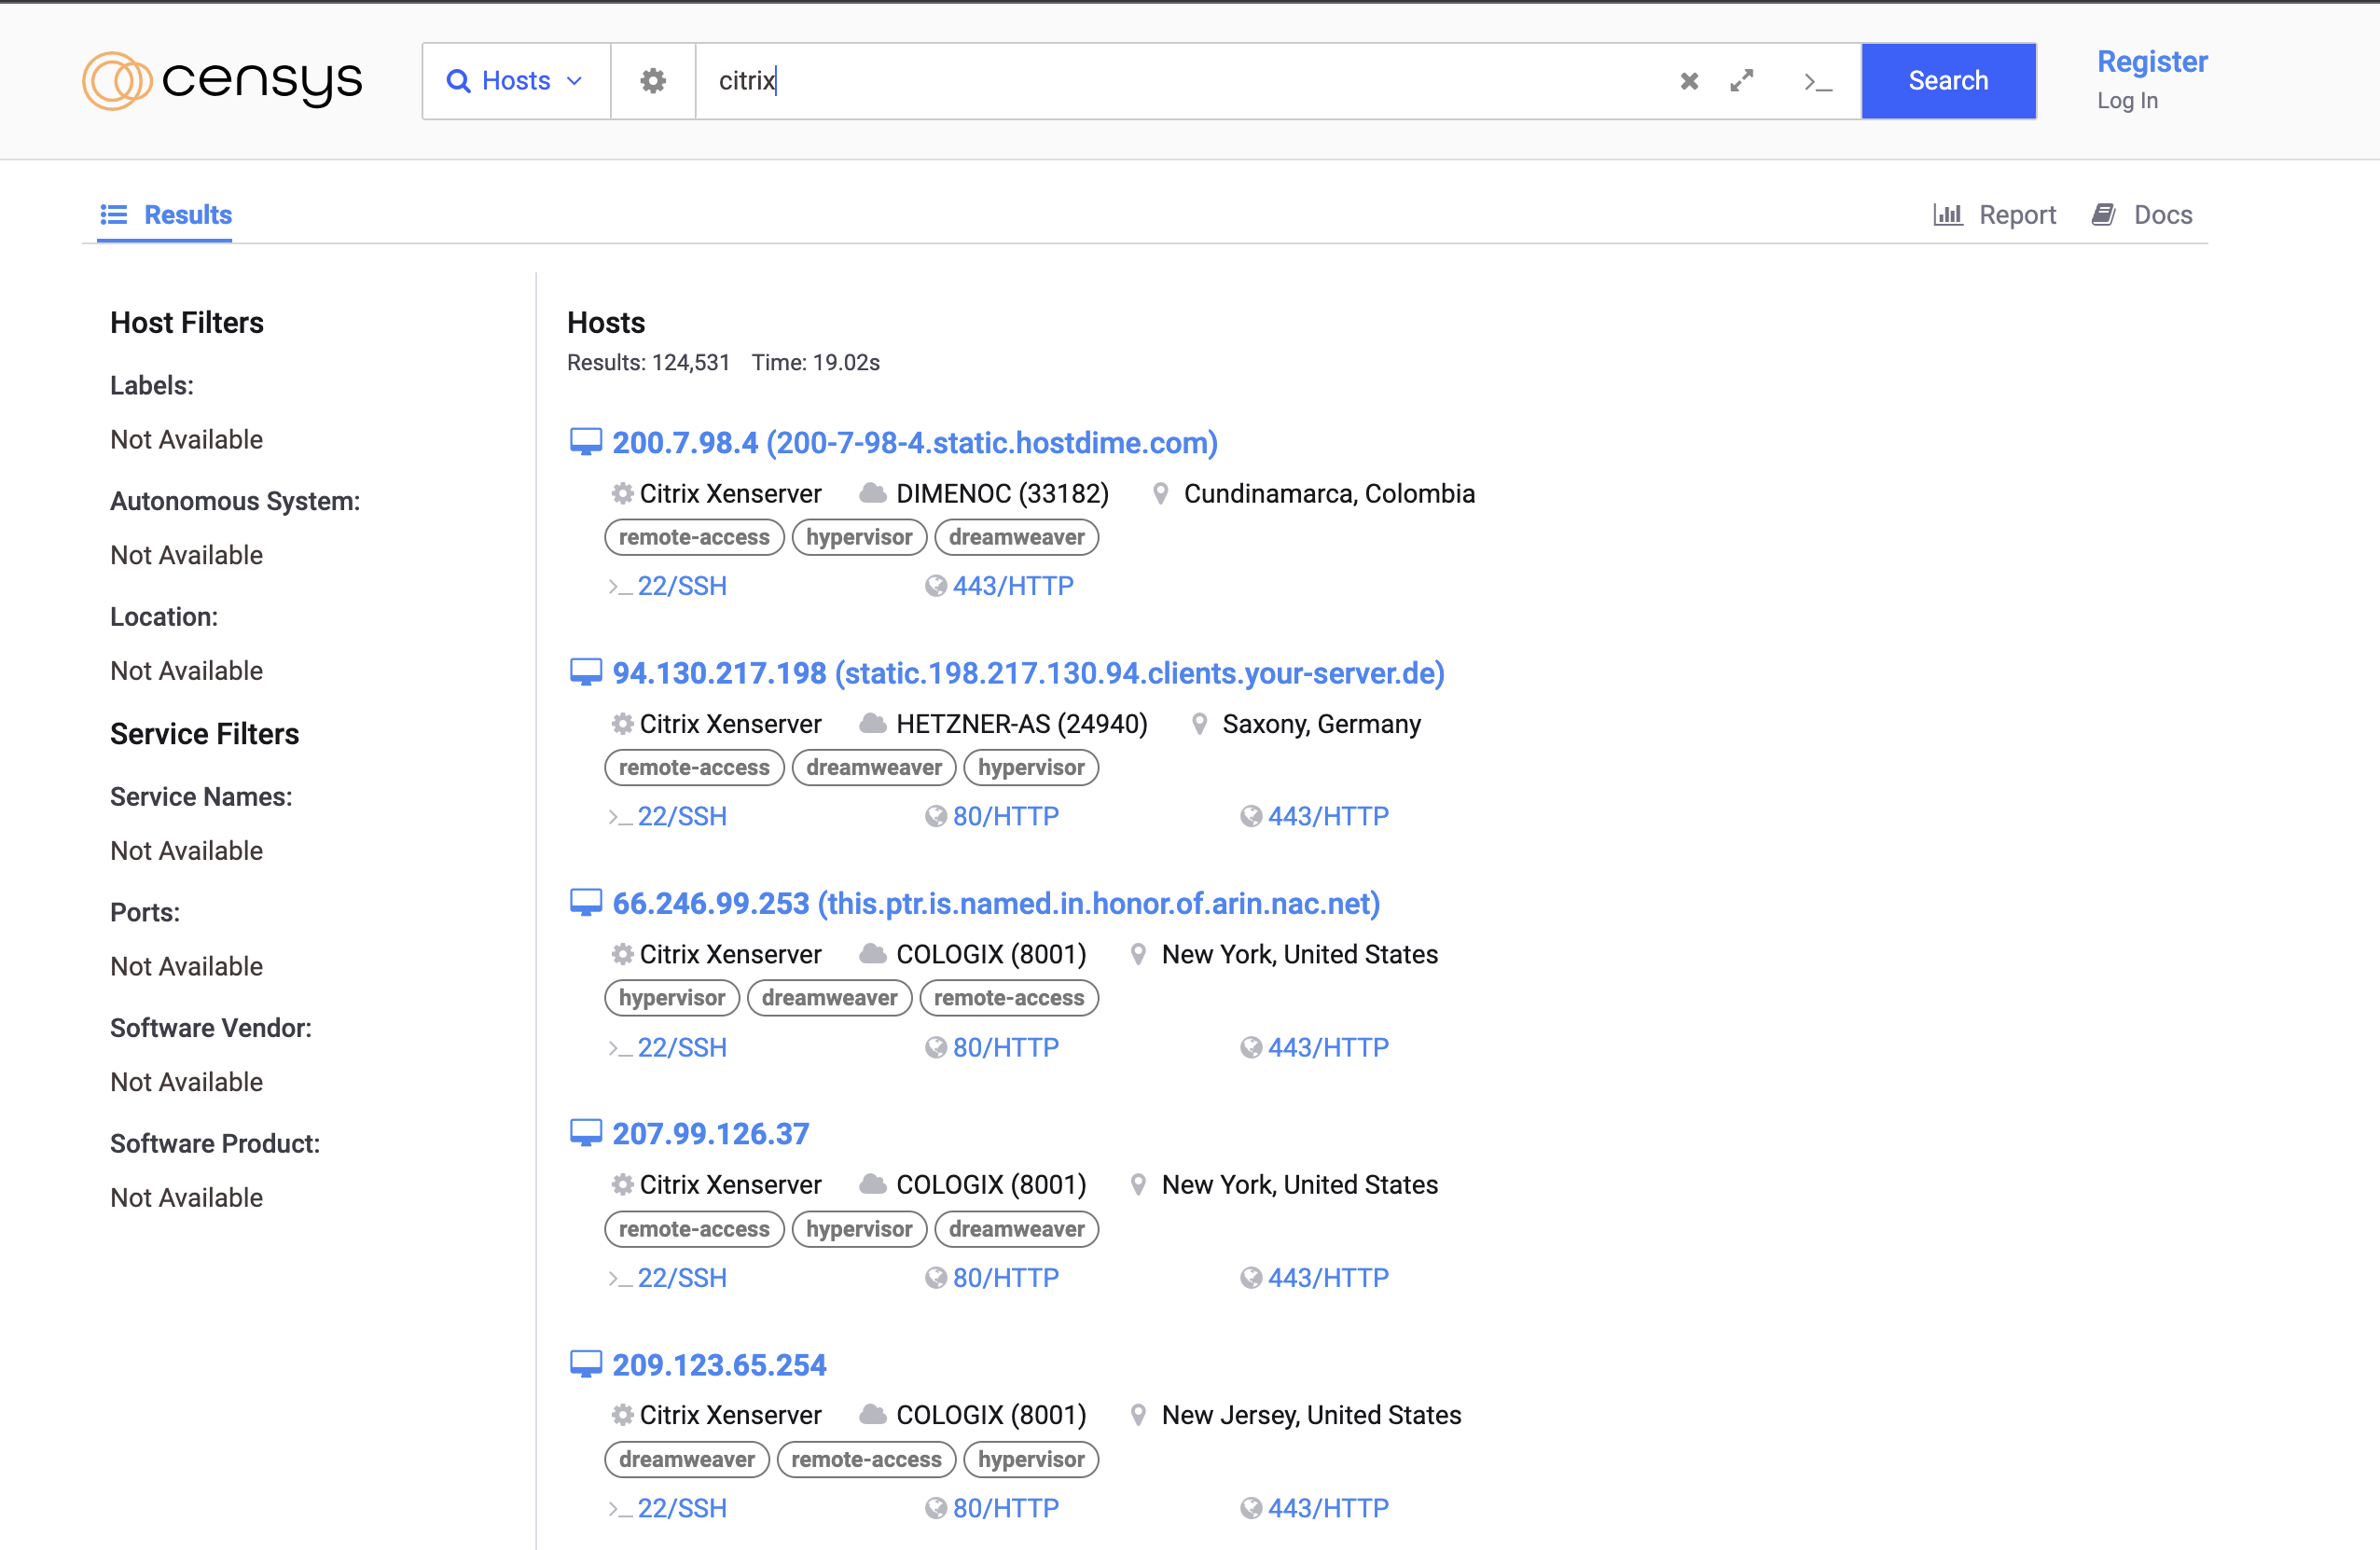Click the Report bar chart icon

pos(1947,215)
